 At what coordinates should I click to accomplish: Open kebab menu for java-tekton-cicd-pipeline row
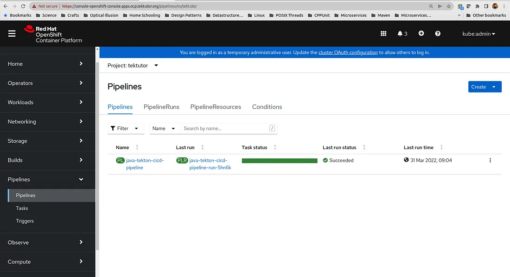tap(490, 160)
